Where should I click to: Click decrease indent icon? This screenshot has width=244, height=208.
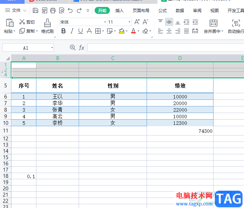point(186,22)
